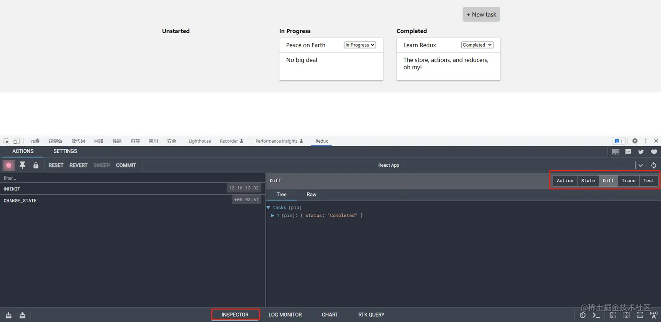Click the pin (persist) icon

click(22, 165)
